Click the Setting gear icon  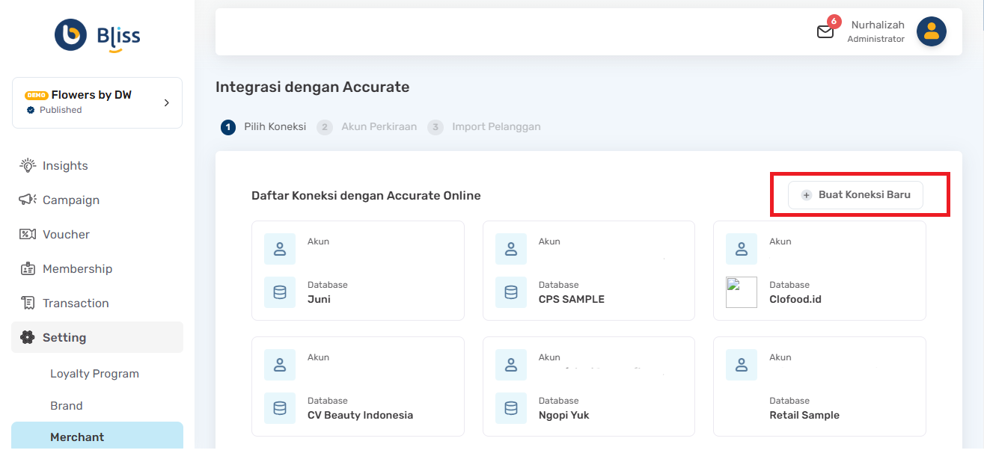point(28,337)
